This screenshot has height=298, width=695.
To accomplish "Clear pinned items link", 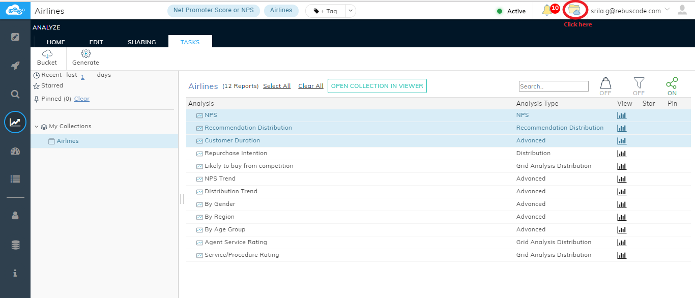I will pos(82,99).
